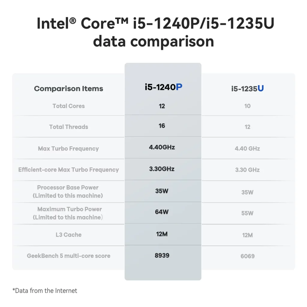Click the Total Threads row label
The width and height of the screenshot is (307, 307).
tap(69, 127)
